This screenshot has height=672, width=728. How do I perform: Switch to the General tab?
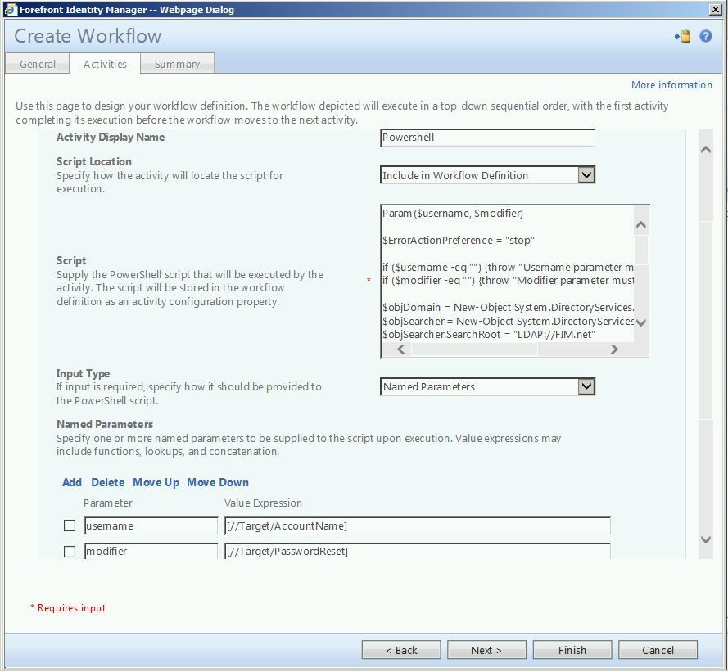coord(38,64)
